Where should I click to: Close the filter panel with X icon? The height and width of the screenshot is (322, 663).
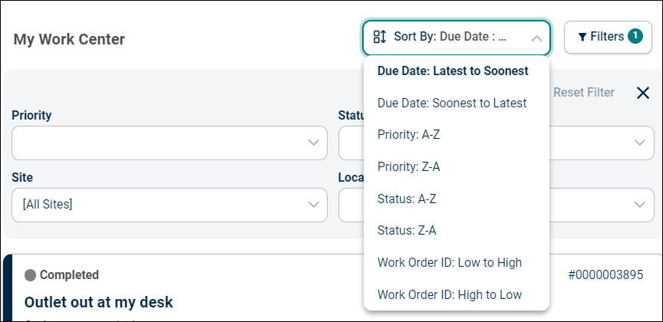643,93
